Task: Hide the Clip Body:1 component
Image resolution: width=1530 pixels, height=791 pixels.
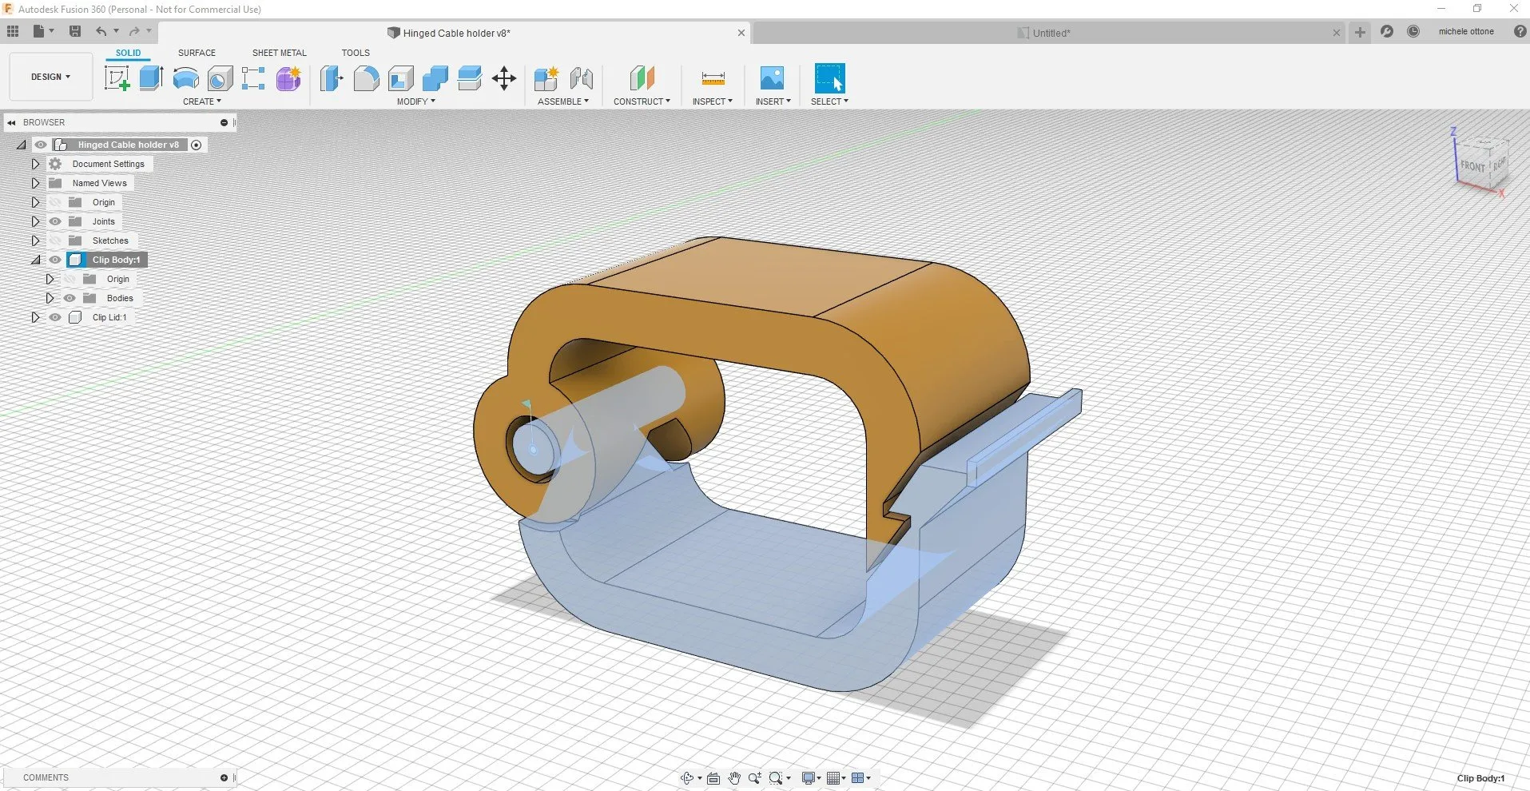Action: [x=55, y=260]
